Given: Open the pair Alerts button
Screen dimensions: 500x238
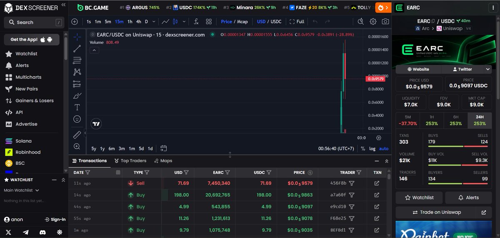Looking at the screenshot, I should tap(469, 198).
